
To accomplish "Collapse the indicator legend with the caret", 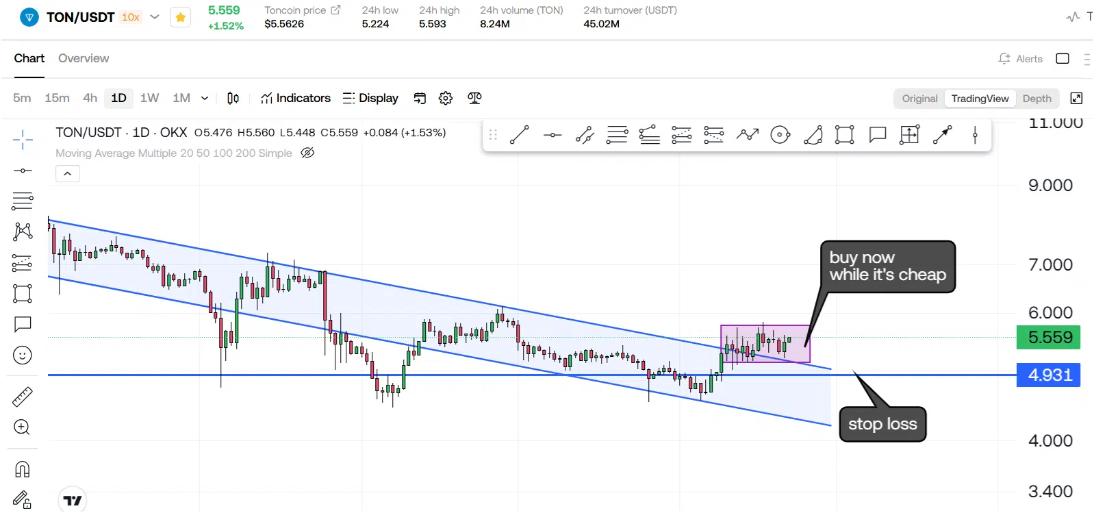I will click(68, 174).
